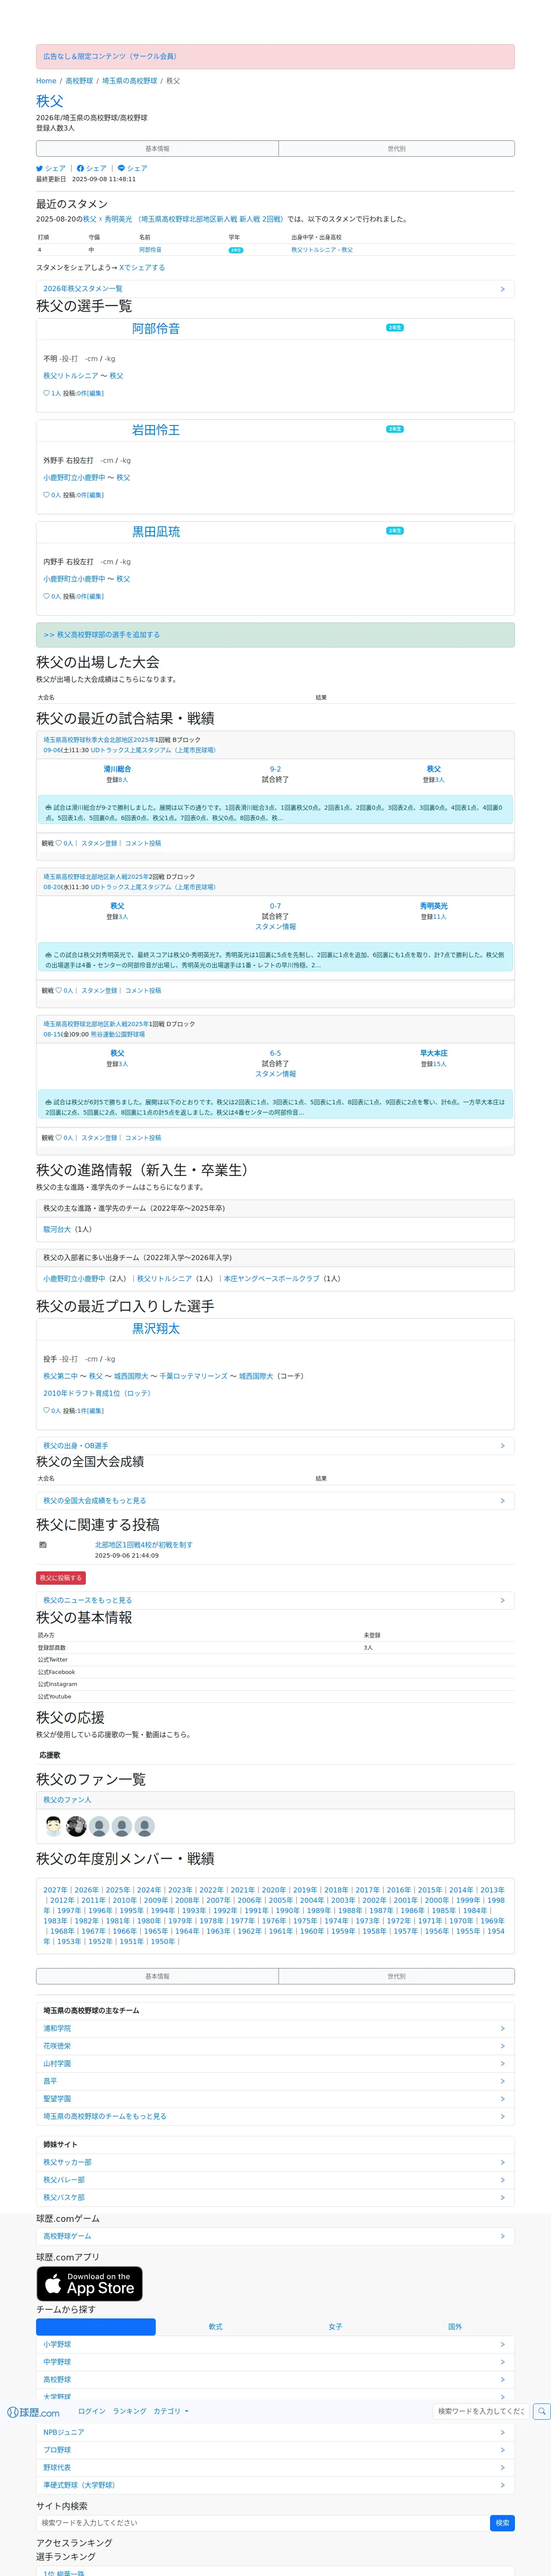Screen dimensions: 551x2576
Task: Open the NPBジュニア row
Action: click(275, 2432)
